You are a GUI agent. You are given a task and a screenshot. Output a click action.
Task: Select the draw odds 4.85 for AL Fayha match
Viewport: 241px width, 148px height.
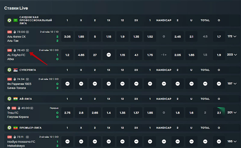pyautogui.click(x=81, y=55)
